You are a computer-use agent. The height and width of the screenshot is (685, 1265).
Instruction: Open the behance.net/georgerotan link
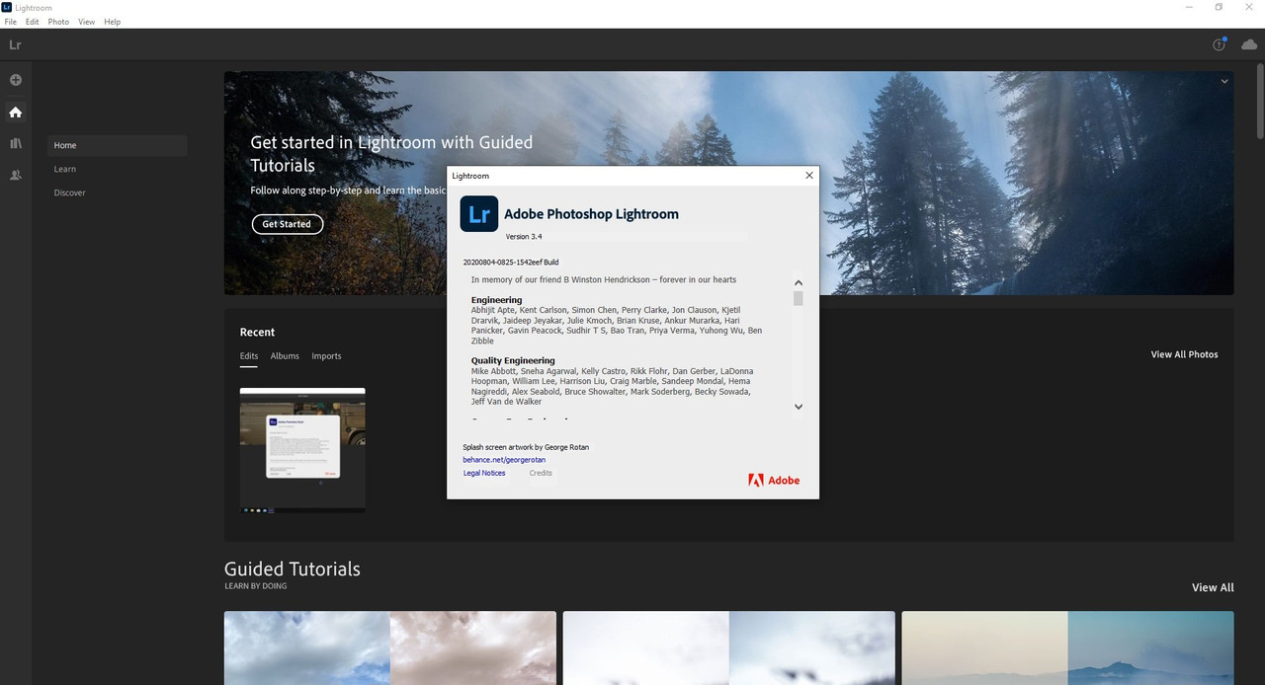pyautogui.click(x=504, y=460)
